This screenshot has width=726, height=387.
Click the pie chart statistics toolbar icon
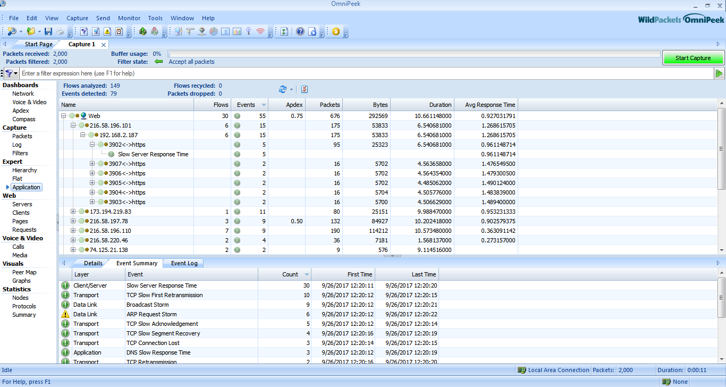click(213, 32)
